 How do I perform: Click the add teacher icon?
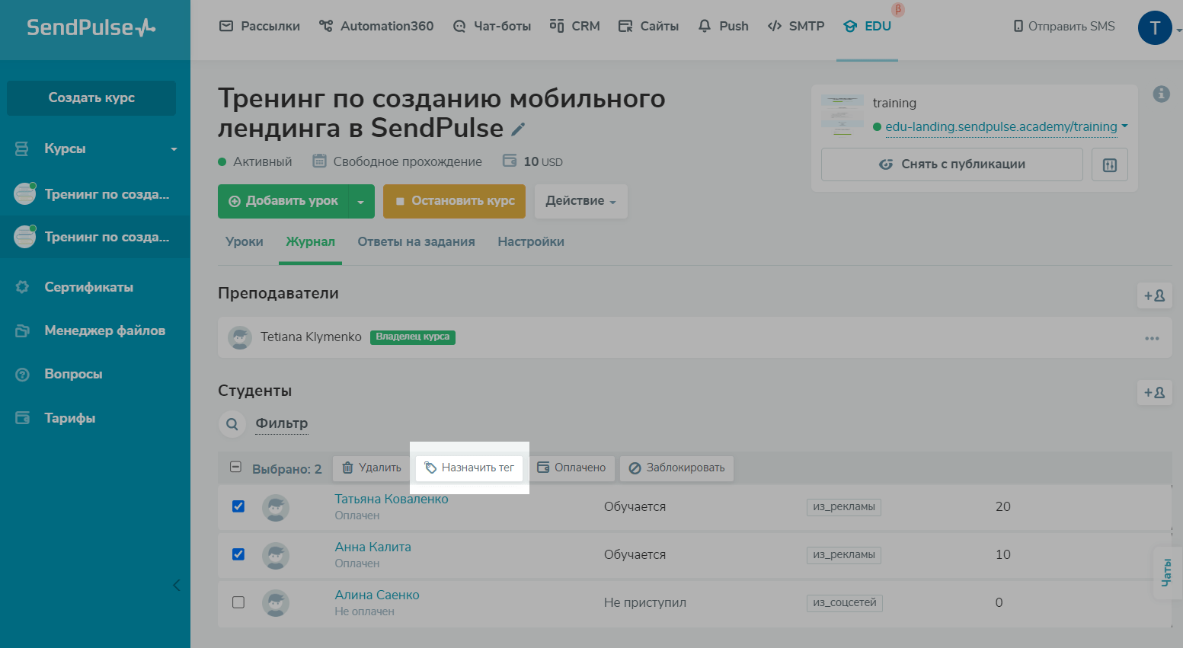point(1154,295)
